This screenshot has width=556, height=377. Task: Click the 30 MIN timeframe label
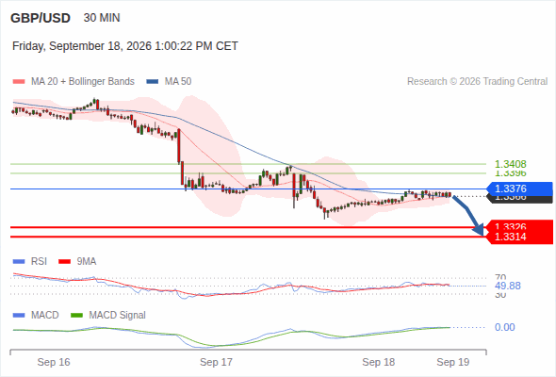[x=102, y=18]
